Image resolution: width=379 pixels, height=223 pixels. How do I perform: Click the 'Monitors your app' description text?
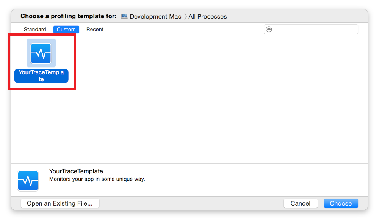[97, 179]
